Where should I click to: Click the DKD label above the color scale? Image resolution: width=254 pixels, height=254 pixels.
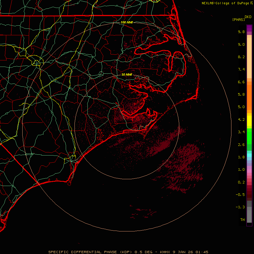point(248,17)
